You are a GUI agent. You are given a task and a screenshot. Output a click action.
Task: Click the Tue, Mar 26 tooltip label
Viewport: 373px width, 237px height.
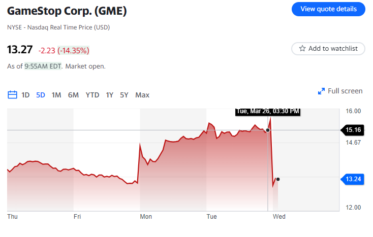(x=267, y=111)
